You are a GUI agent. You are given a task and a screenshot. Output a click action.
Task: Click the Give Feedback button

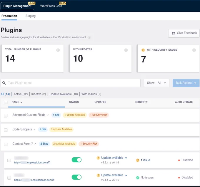184,33
